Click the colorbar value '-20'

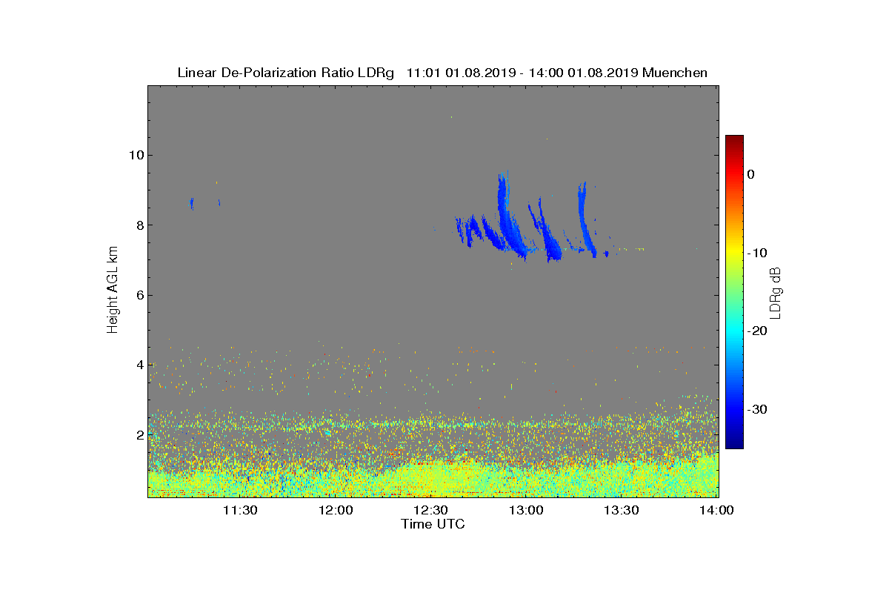(756, 331)
